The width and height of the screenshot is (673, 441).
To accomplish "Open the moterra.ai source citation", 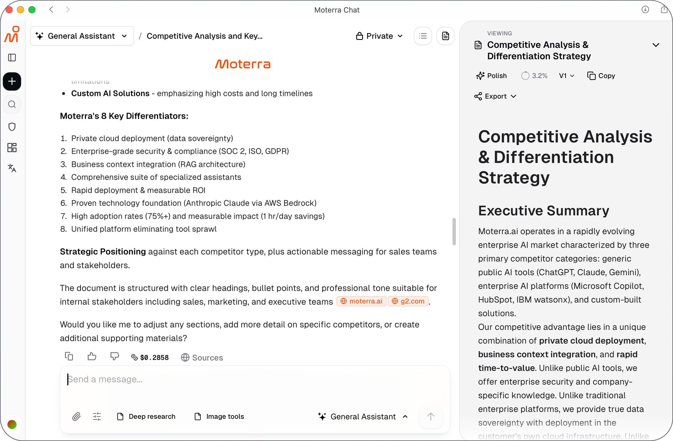I will click(361, 301).
